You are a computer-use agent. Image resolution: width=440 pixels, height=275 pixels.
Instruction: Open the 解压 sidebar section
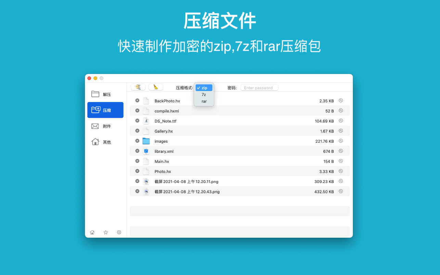[105, 94]
